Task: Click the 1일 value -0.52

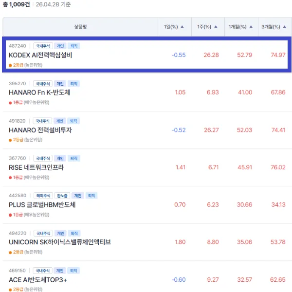Action: [x=179, y=130]
